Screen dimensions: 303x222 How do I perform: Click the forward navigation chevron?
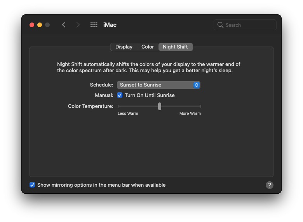[x=78, y=25]
